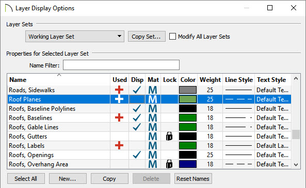
Task: Hide the Roofs, Openings layer display
Action: click(137, 155)
